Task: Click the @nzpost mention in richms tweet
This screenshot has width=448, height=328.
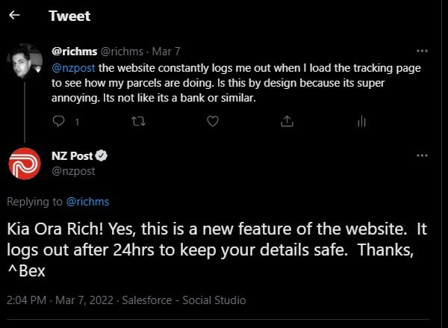Action: [72, 66]
